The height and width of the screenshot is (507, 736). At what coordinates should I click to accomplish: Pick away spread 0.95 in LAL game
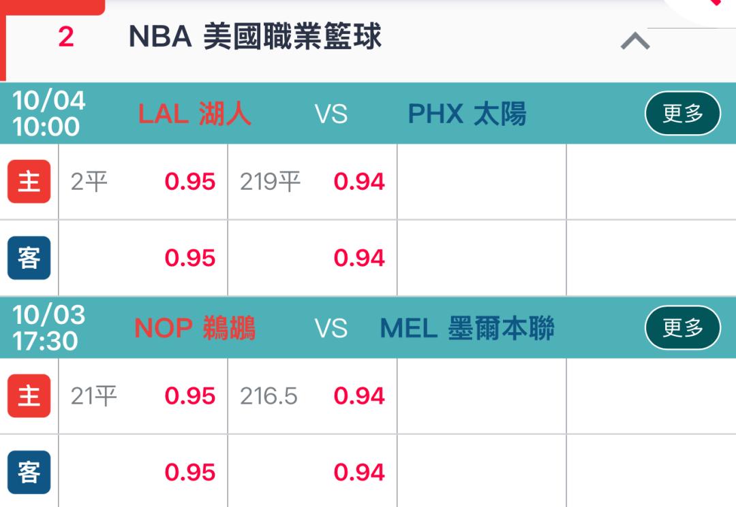pyautogui.click(x=143, y=258)
